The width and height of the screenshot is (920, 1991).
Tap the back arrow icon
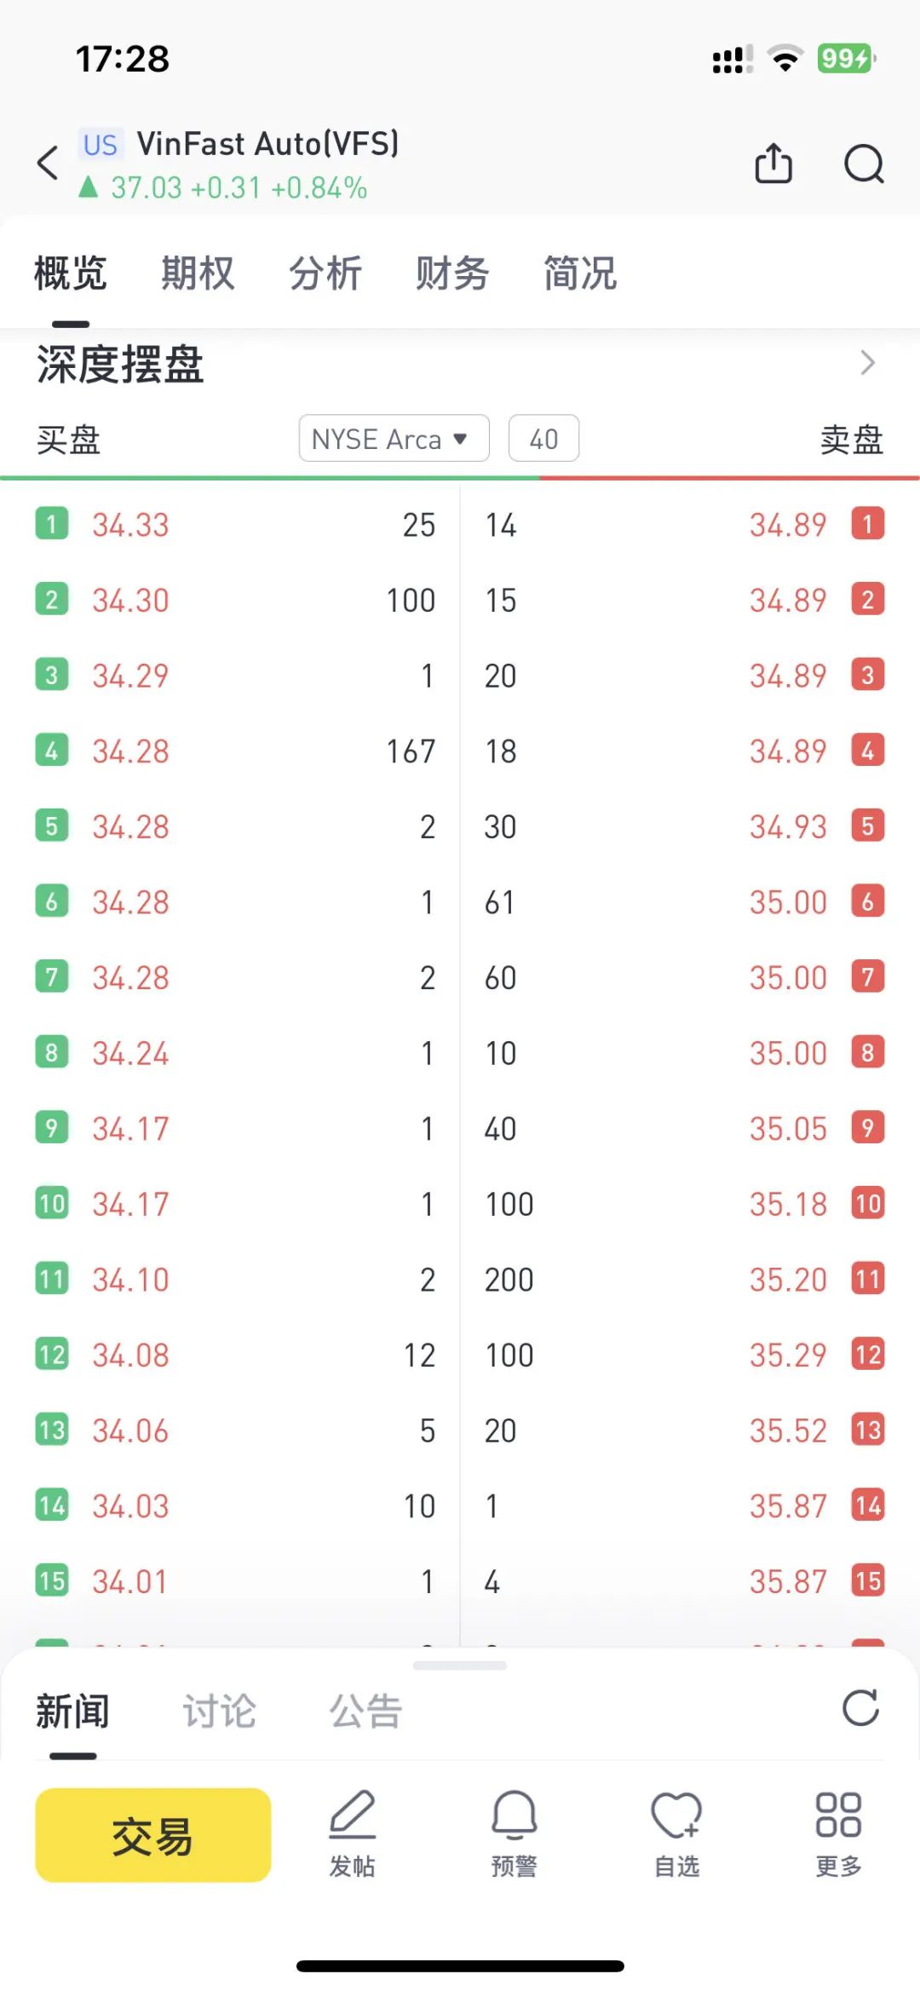tap(49, 163)
